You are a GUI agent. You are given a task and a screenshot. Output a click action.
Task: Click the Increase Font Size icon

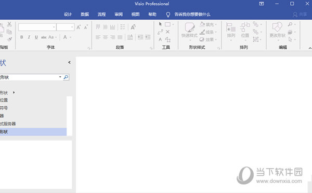click(x=79, y=27)
